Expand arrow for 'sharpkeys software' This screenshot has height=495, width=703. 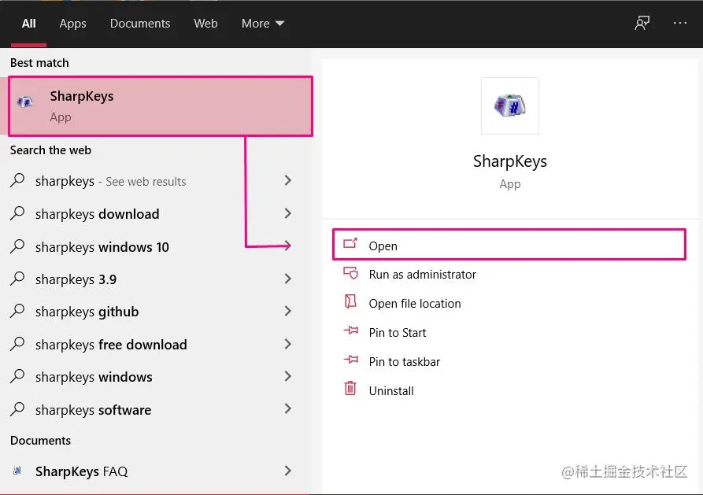[288, 409]
